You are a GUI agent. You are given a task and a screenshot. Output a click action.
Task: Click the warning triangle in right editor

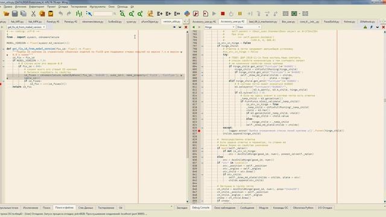coord(365,27)
